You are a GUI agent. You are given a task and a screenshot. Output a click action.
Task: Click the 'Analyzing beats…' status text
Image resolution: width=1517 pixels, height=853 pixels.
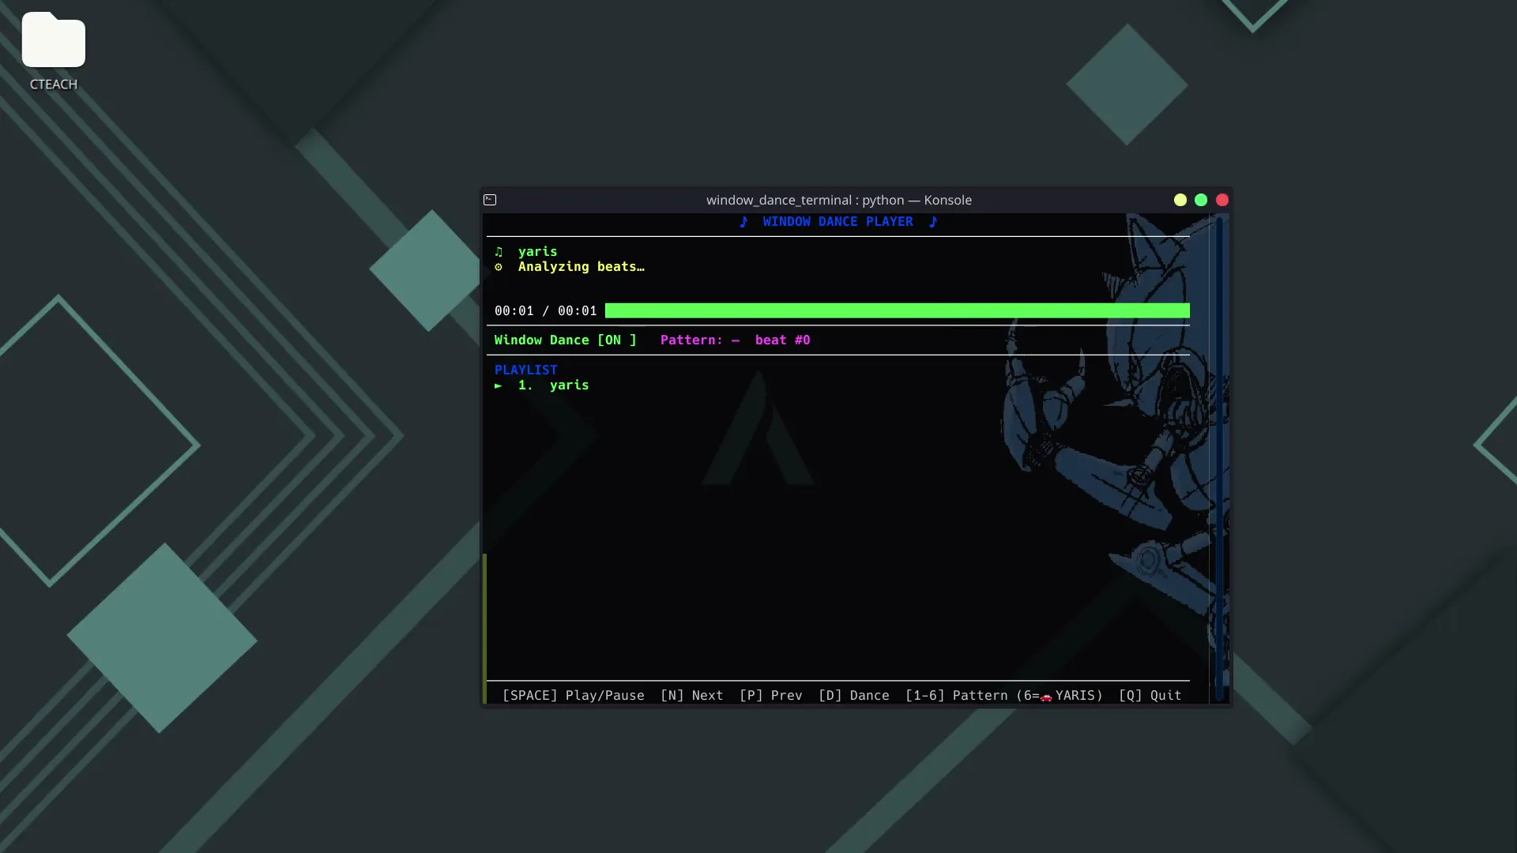click(x=581, y=267)
